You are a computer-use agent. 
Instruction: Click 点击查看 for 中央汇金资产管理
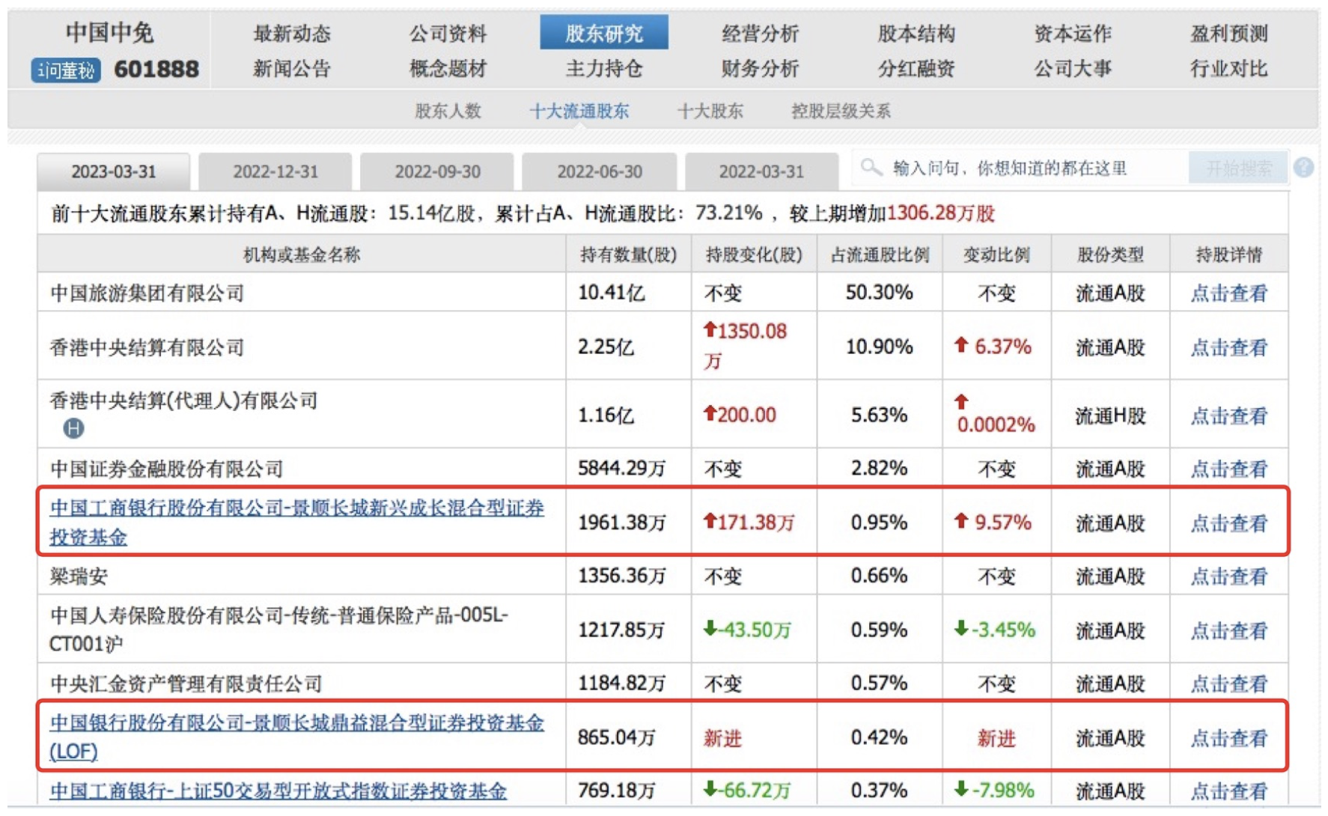(x=1228, y=683)
